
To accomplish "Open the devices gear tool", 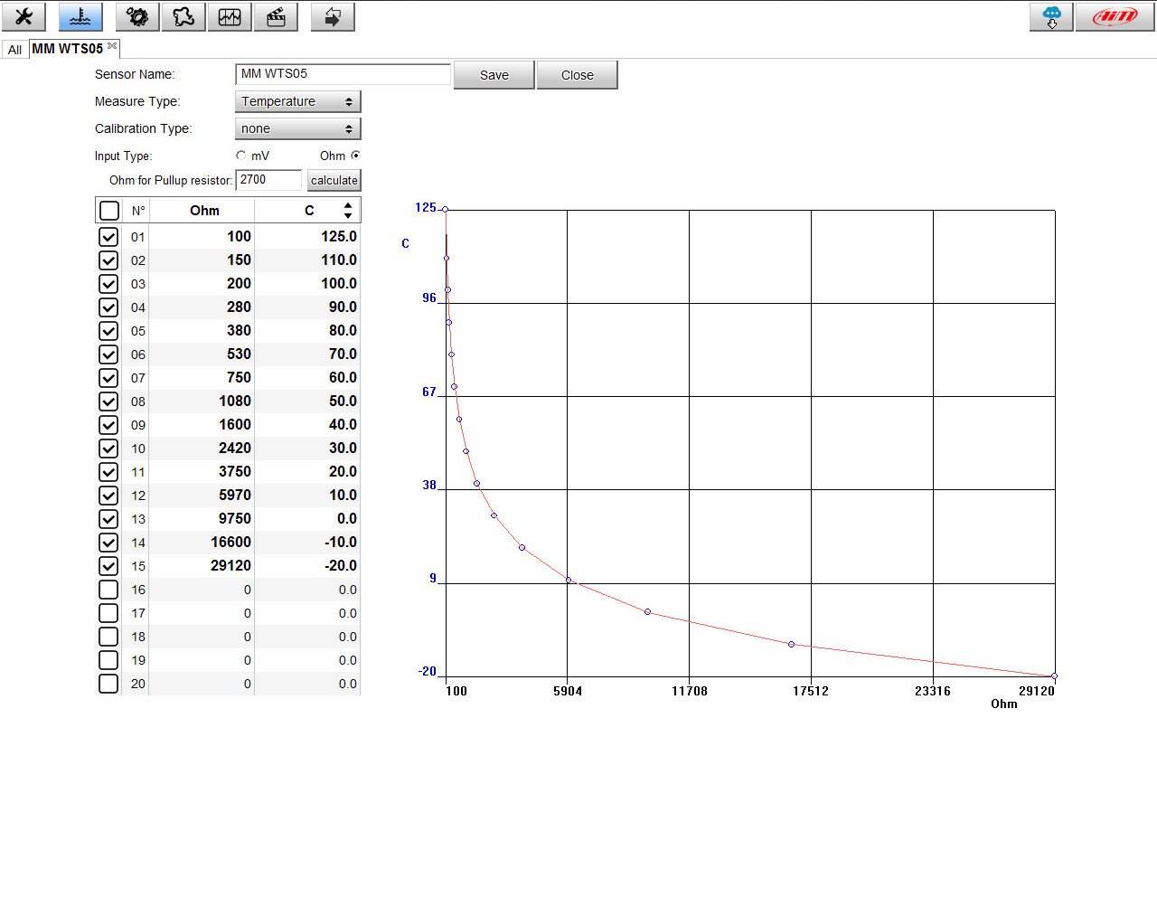I will point(136,16).
